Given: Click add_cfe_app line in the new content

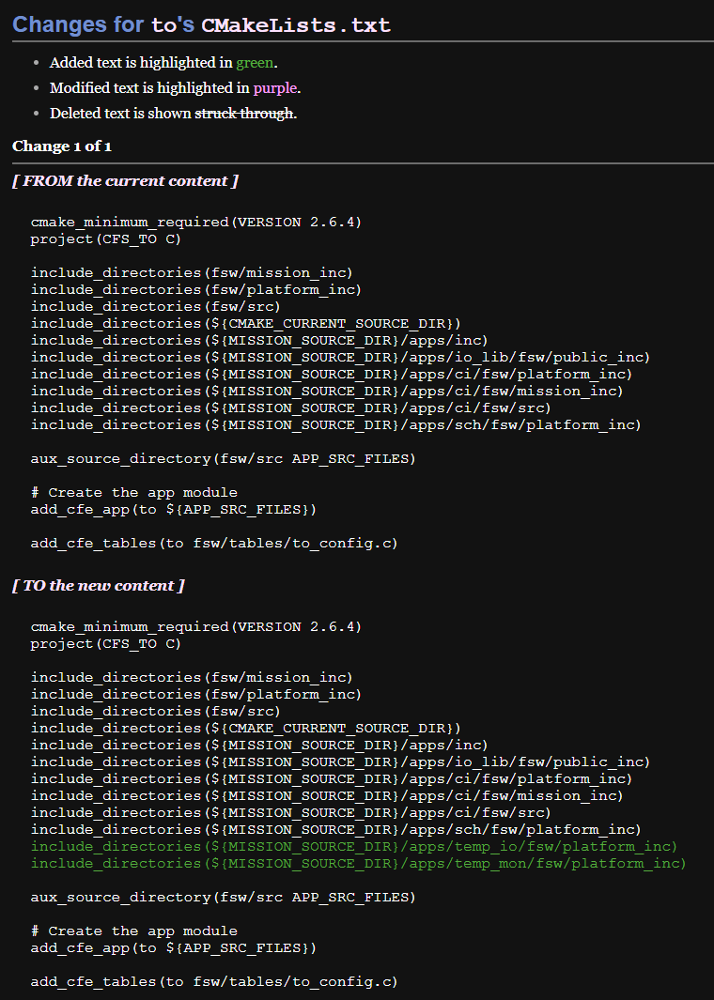Looking at the screenshot, I should (x=173, y=948).
